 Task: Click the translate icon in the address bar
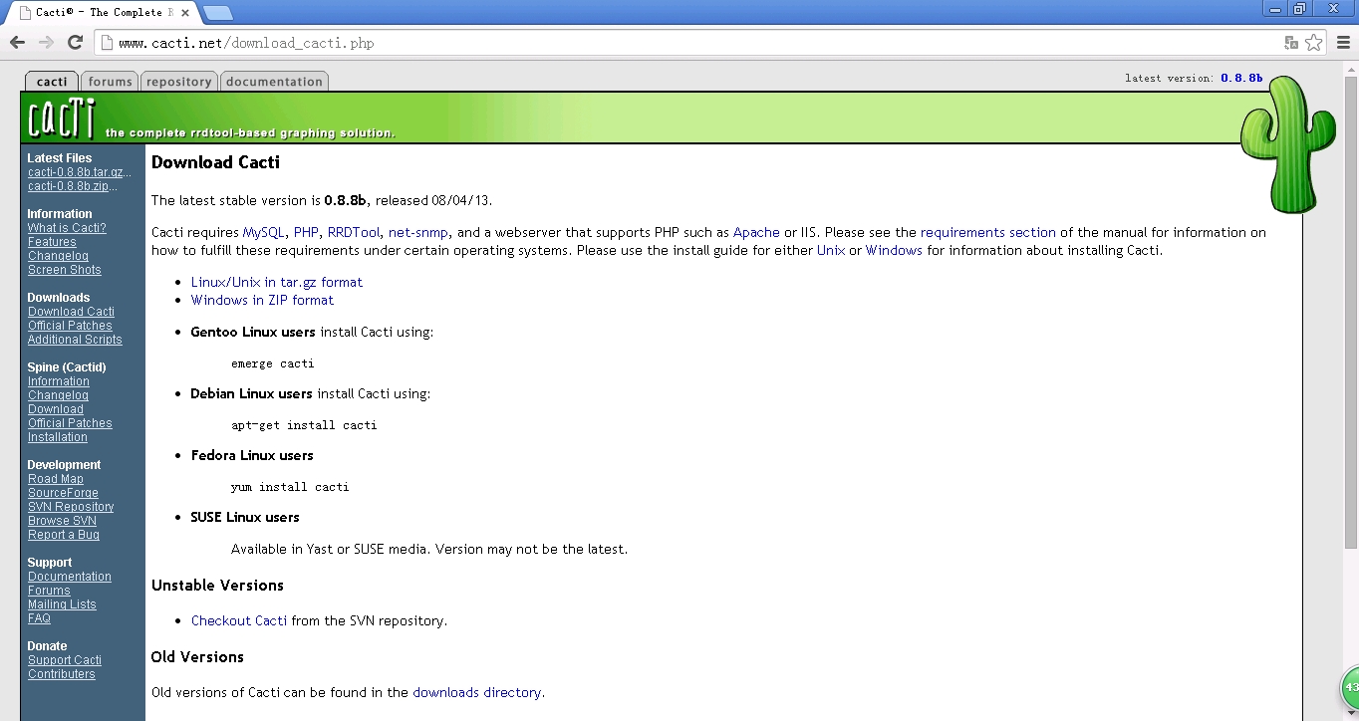tap(1291, 43)
